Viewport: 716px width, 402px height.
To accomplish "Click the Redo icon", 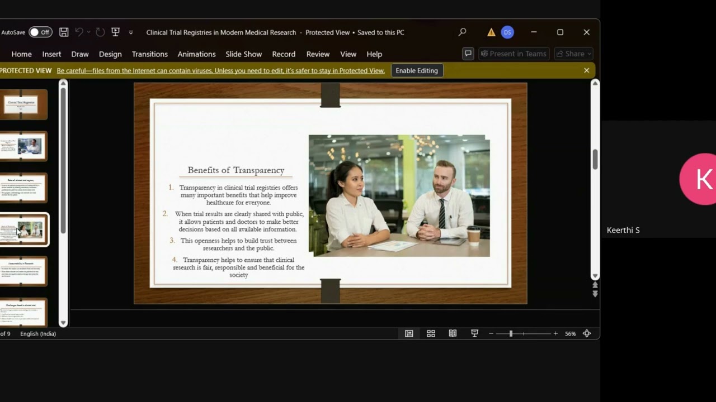I will (100, 32).
